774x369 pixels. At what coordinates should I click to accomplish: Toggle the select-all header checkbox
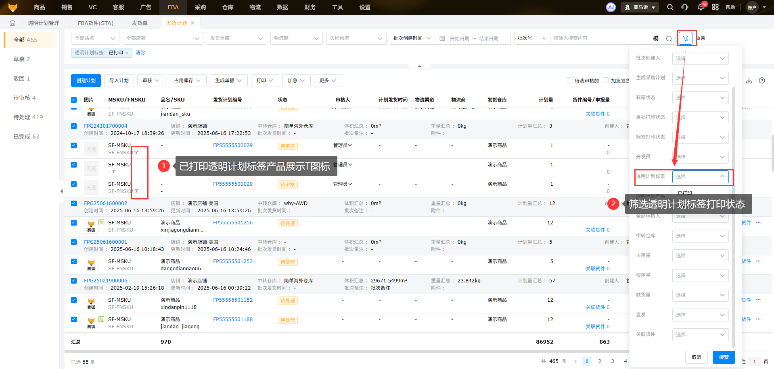pyautogui.click(x=74, y=100)
